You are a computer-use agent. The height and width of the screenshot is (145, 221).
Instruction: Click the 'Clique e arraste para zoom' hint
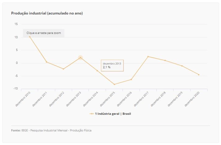44,33
